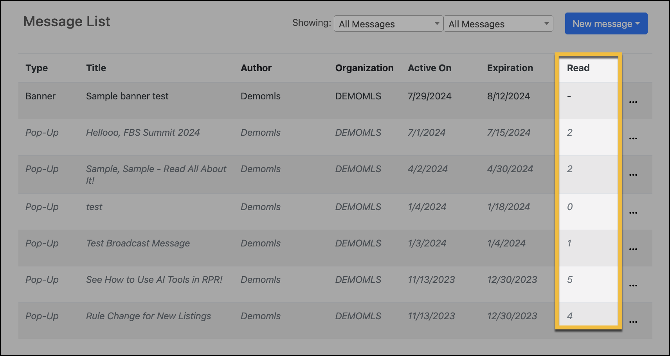Open options menu for Rule Change for New Listings
Viewport: 670px width, 356px height.
[633, 322]
